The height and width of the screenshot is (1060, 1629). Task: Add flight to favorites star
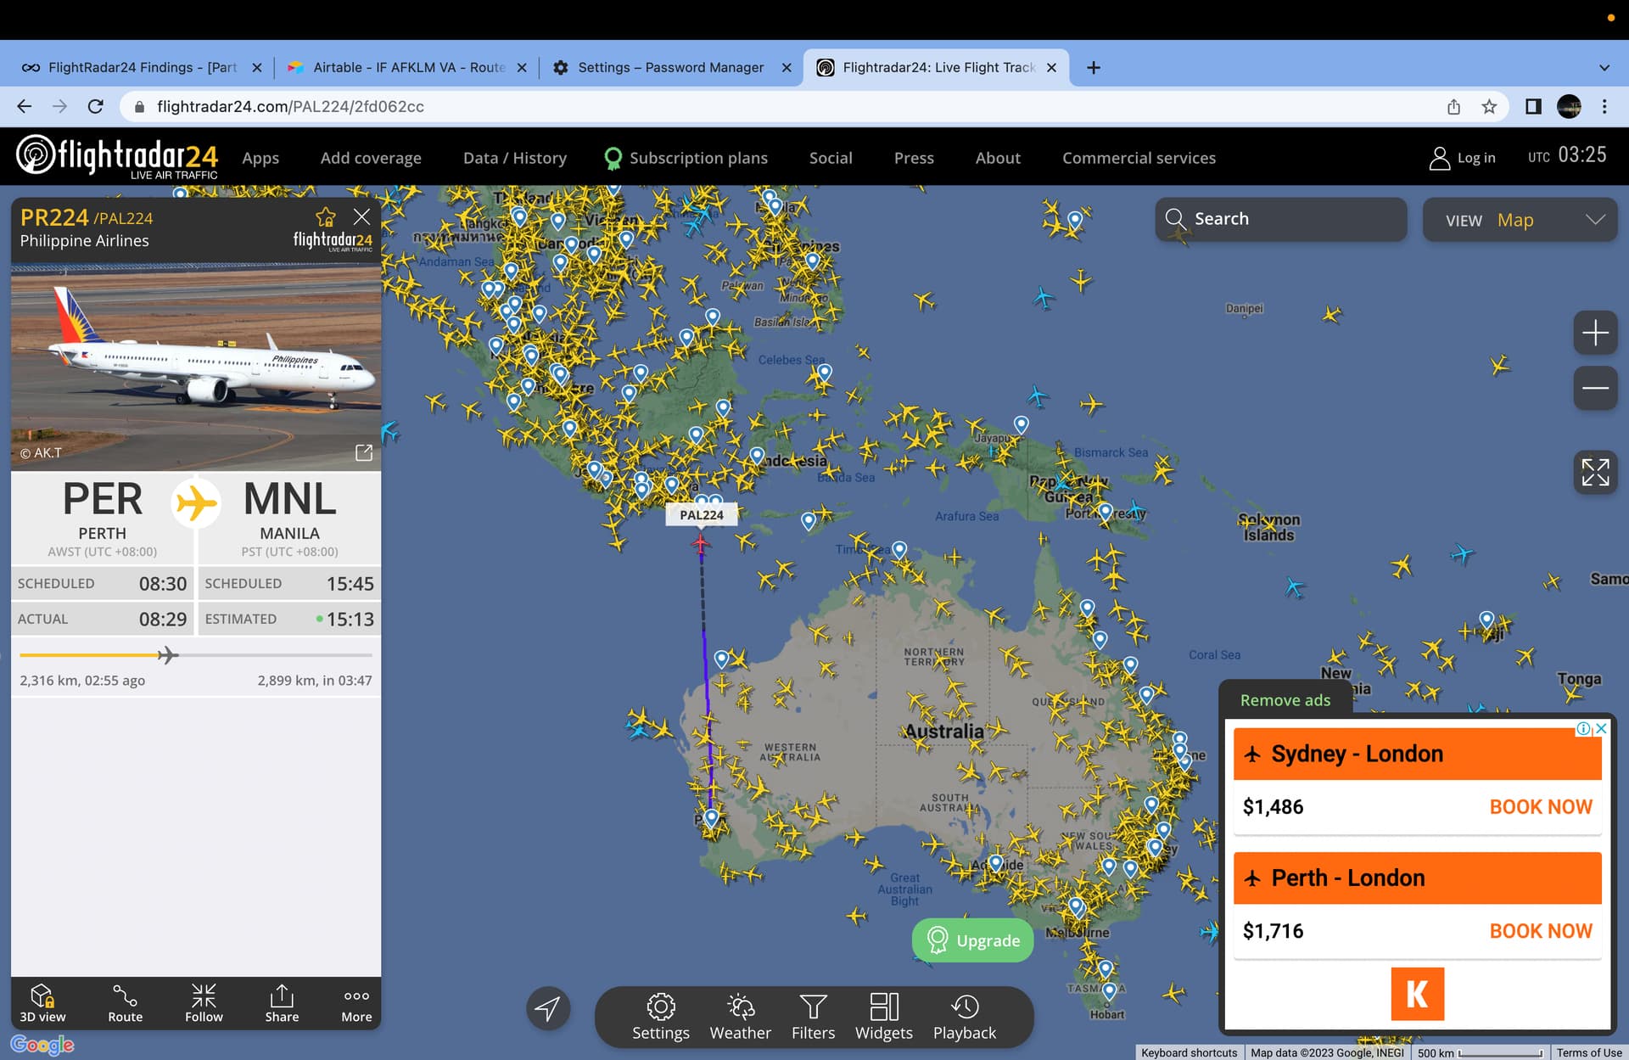(x=325, y=217)
